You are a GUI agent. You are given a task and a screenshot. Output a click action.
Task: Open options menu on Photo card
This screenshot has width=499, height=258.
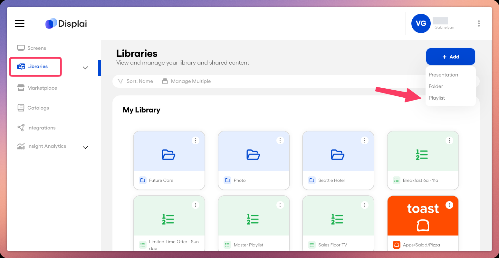(x=280, y=140)
